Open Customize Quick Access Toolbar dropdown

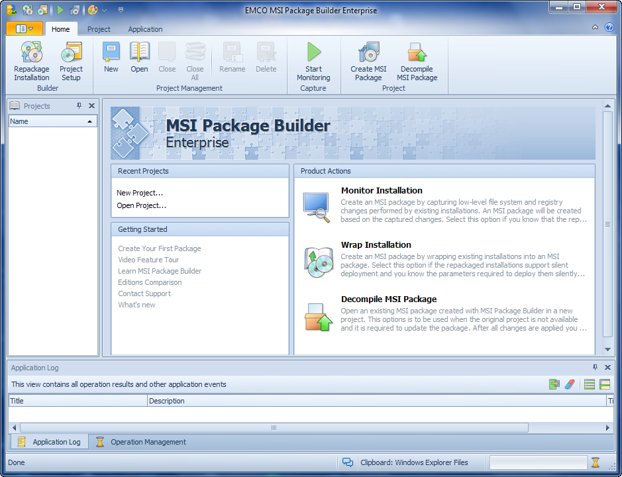121,10
